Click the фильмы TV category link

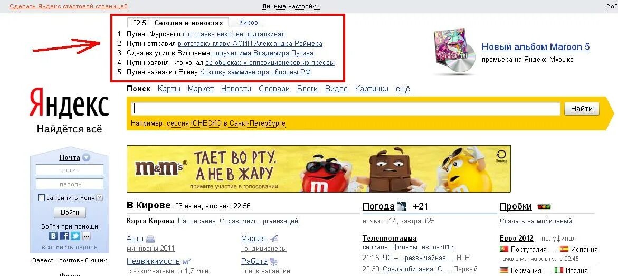click(x=405, y=247)
